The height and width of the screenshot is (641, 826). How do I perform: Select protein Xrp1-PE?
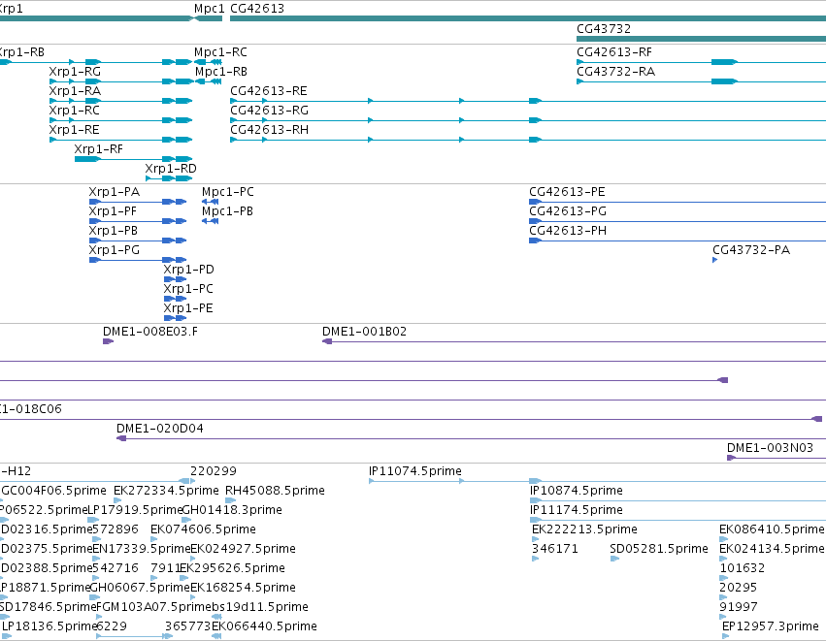coord(188,309)
